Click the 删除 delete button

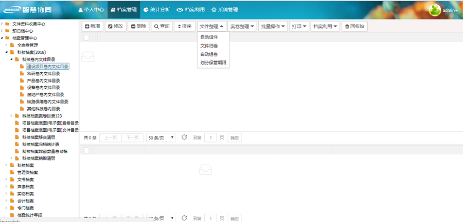click(x=138, y=26)
